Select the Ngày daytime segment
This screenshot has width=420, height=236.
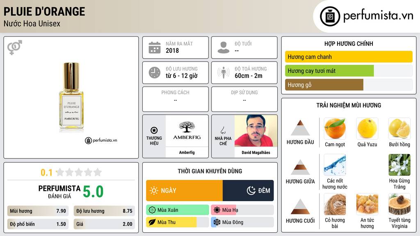tap(184, 191)
